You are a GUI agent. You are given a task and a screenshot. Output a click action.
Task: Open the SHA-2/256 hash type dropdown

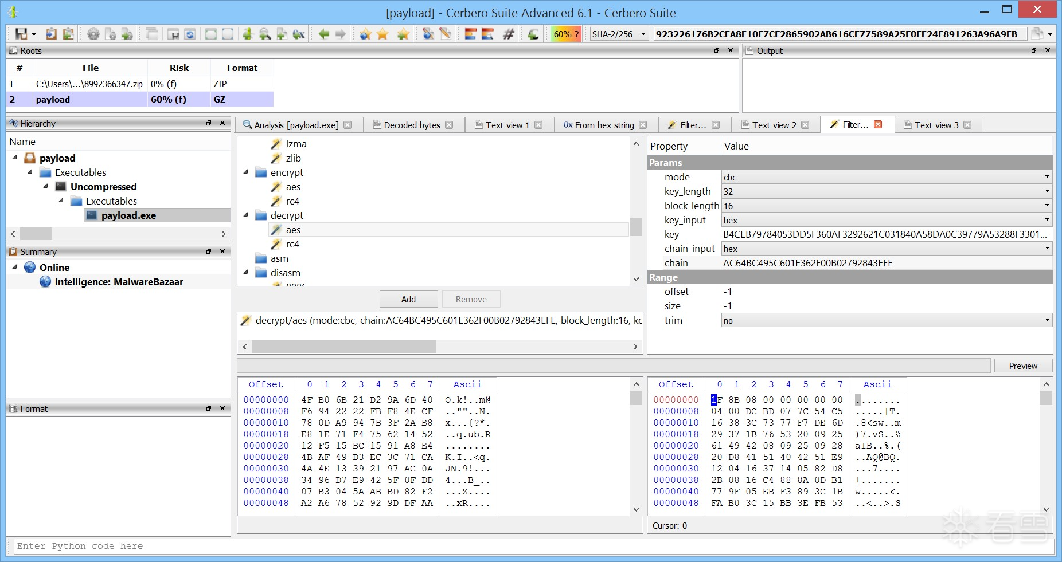(619, 34)
